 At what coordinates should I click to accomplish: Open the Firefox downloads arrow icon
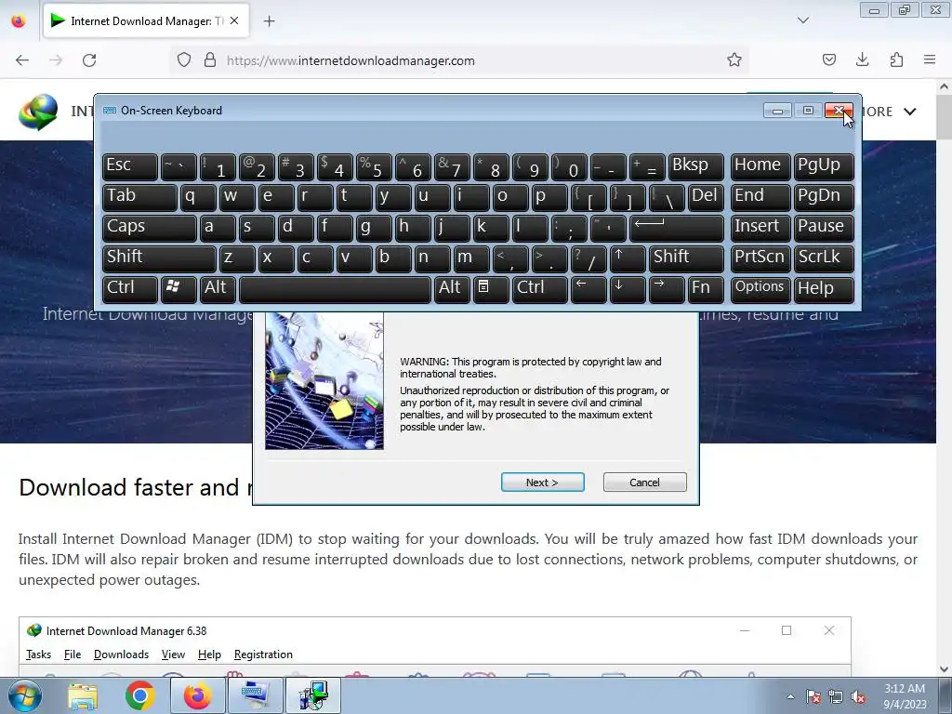pyautogui.click(x=862, y=60)
